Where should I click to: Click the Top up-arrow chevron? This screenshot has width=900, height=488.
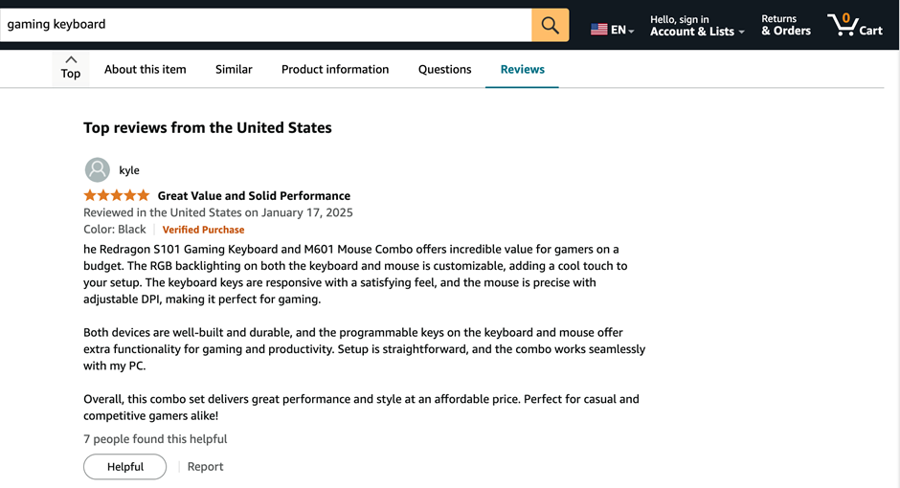click(x=71, y=60)
